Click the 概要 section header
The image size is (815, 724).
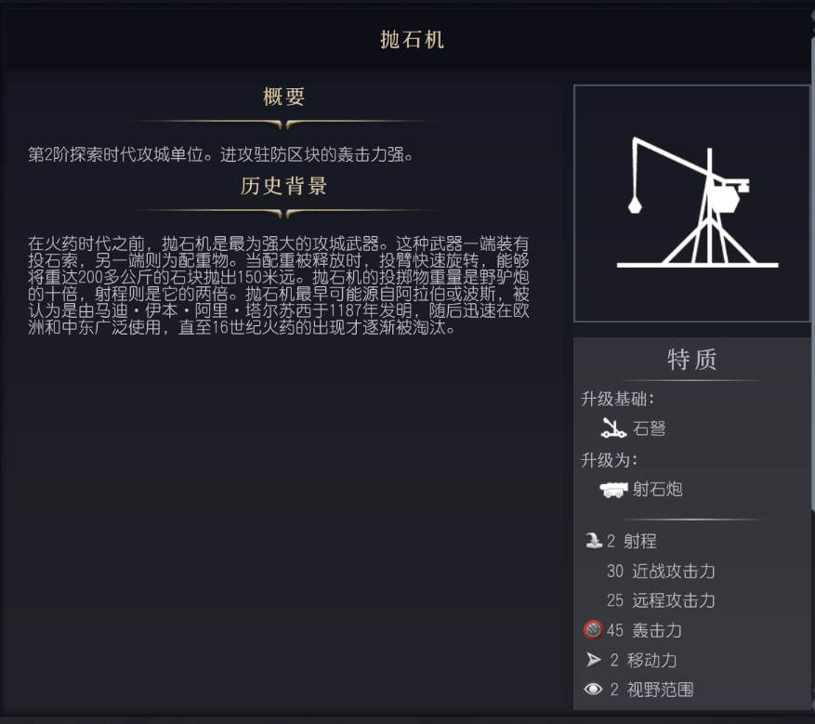[x=283, y=97]
